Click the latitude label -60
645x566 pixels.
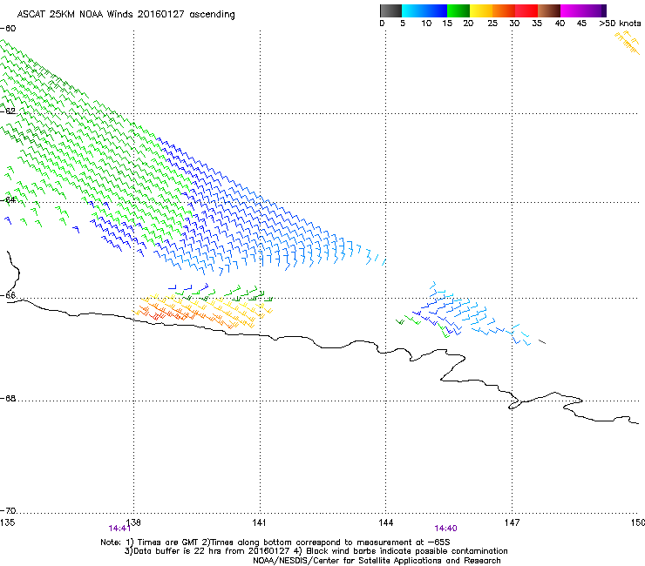(x=8, y=29)
